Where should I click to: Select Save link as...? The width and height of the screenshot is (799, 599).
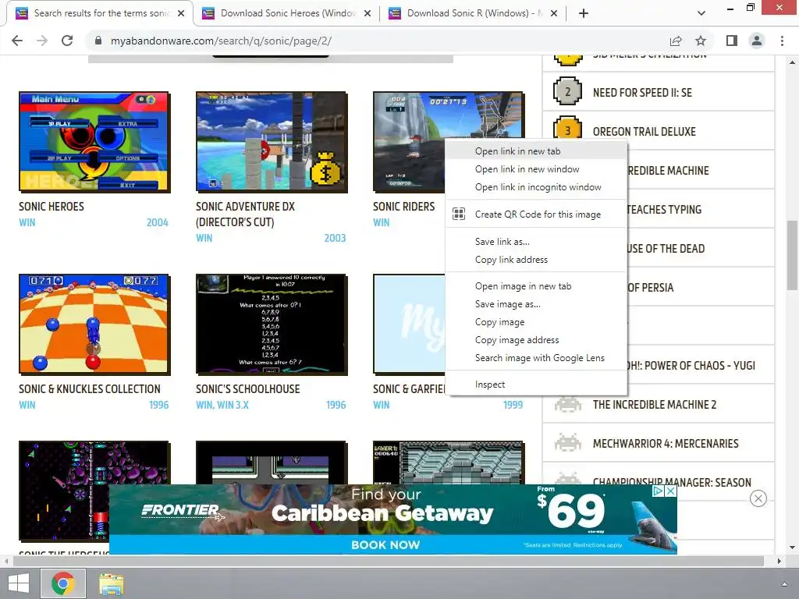click(x=536, y=242)
